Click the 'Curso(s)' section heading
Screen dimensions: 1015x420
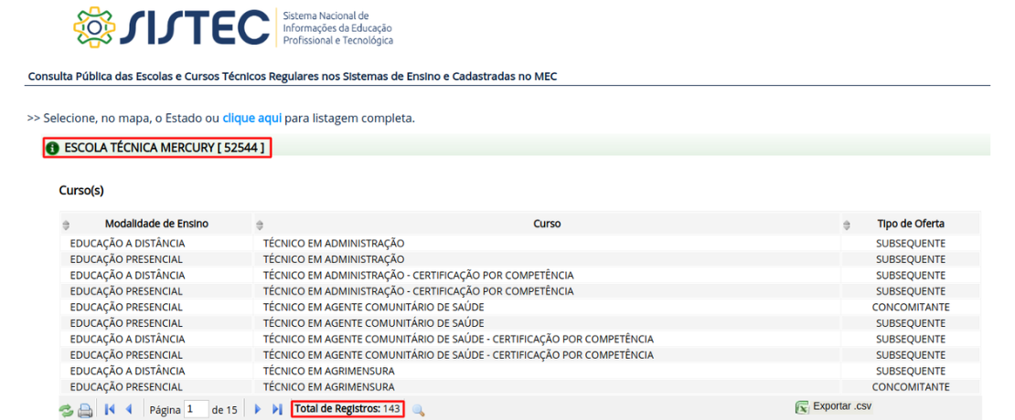tap(81, 191)
